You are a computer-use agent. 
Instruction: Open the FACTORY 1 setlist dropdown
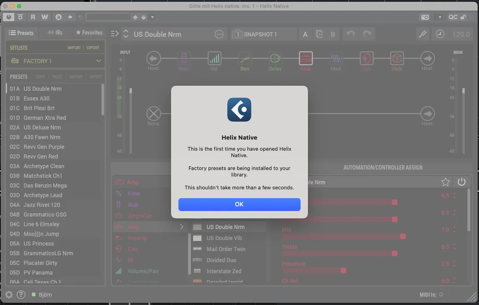click(55, 61)
